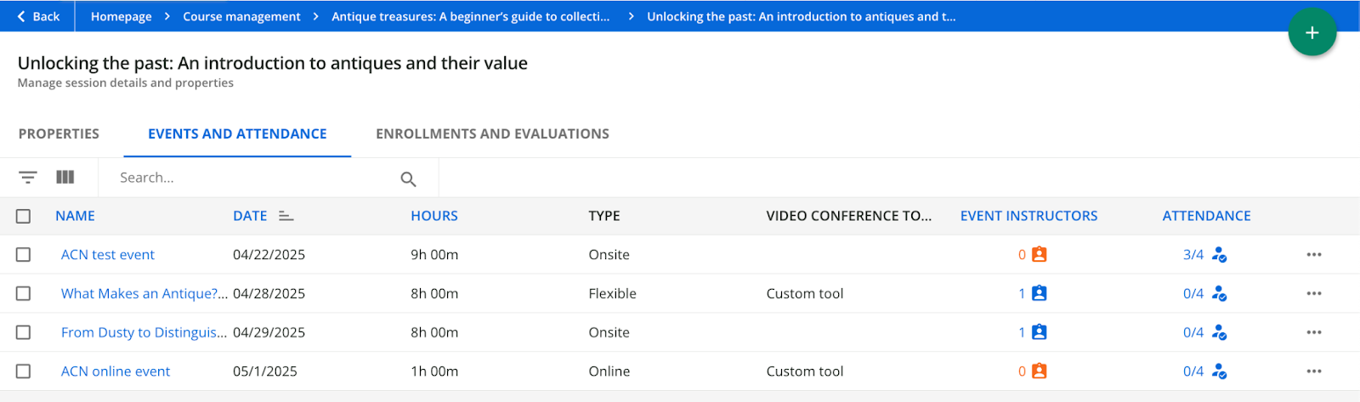Select checkbox for ACN online event
Screen dimensions: 1360x402
(x=23, y=371)
